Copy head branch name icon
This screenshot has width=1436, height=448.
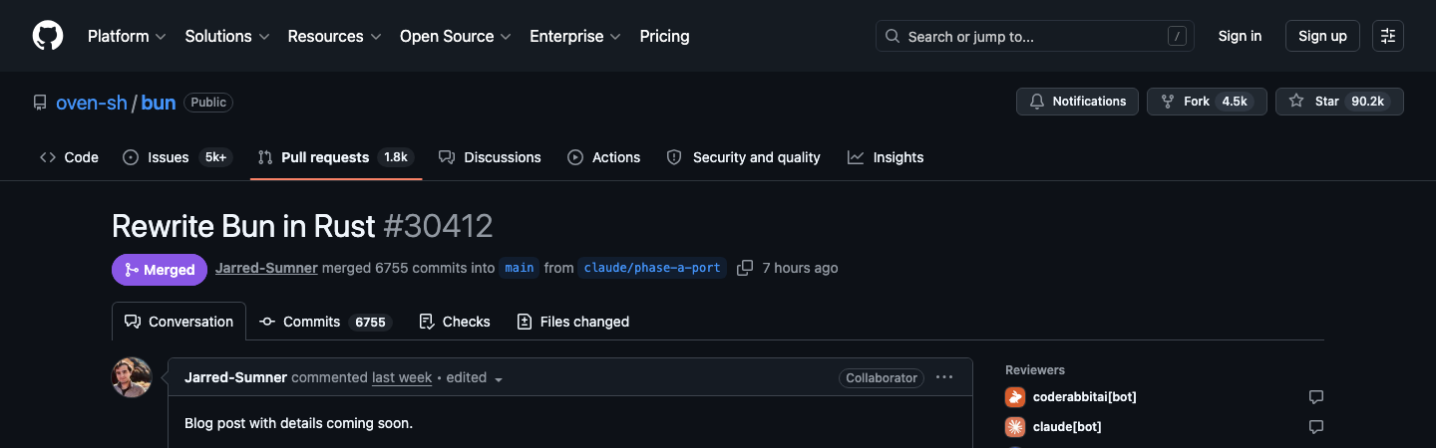(745, 268)
